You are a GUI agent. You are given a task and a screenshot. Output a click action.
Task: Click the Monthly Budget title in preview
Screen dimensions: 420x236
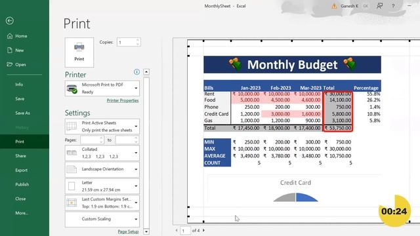coord(292,65)
